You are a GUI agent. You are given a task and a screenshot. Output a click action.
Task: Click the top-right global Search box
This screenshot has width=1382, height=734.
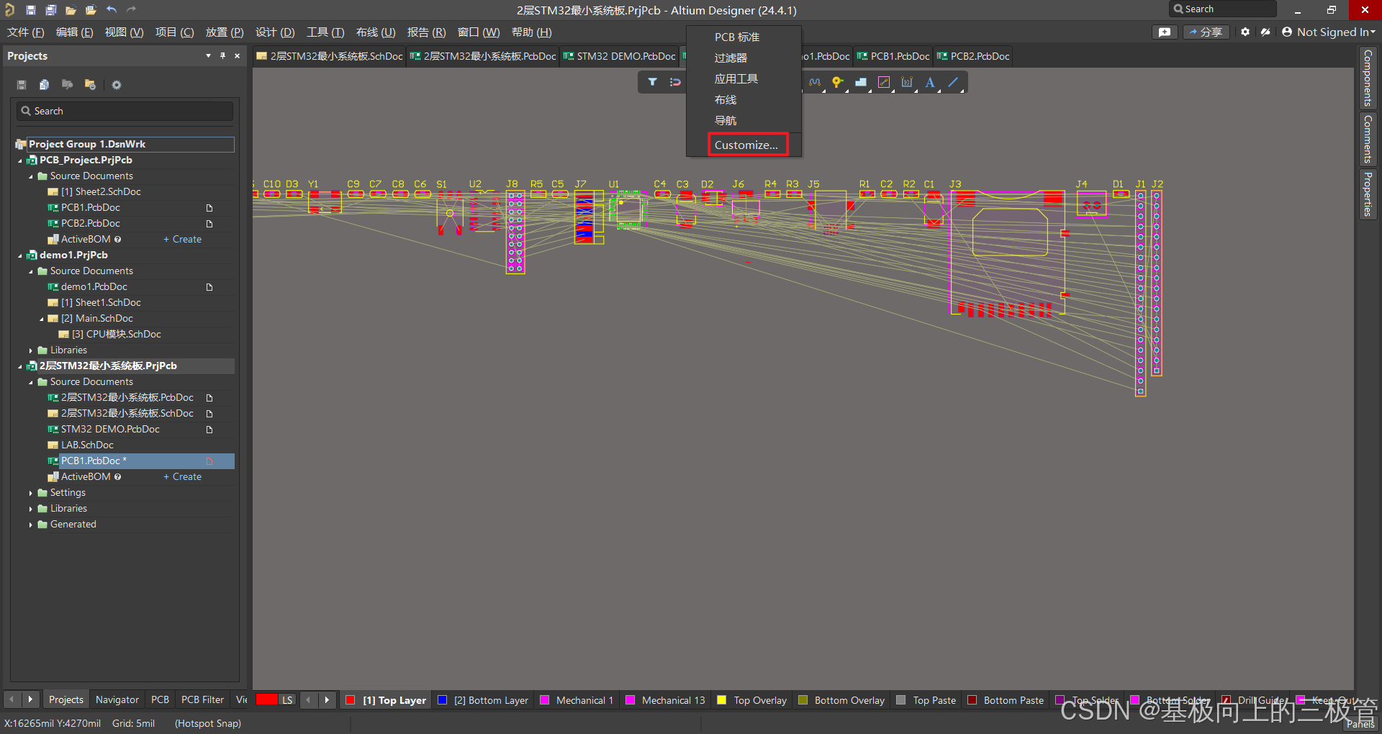tap(1222, 9)
